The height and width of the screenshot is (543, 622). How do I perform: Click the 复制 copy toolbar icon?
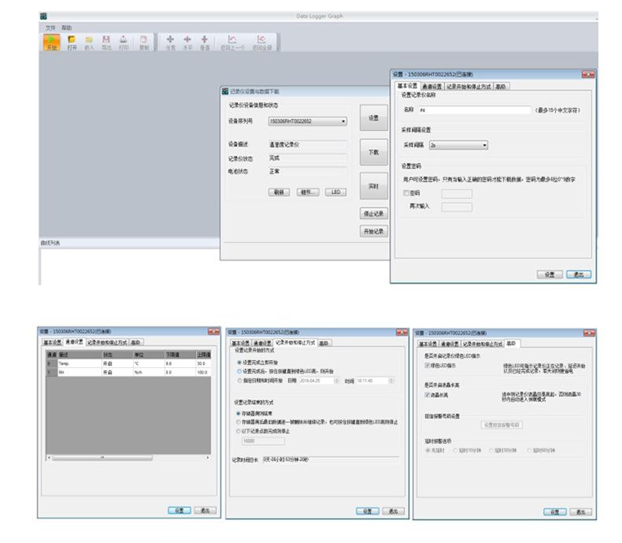[x=144, y=41]
